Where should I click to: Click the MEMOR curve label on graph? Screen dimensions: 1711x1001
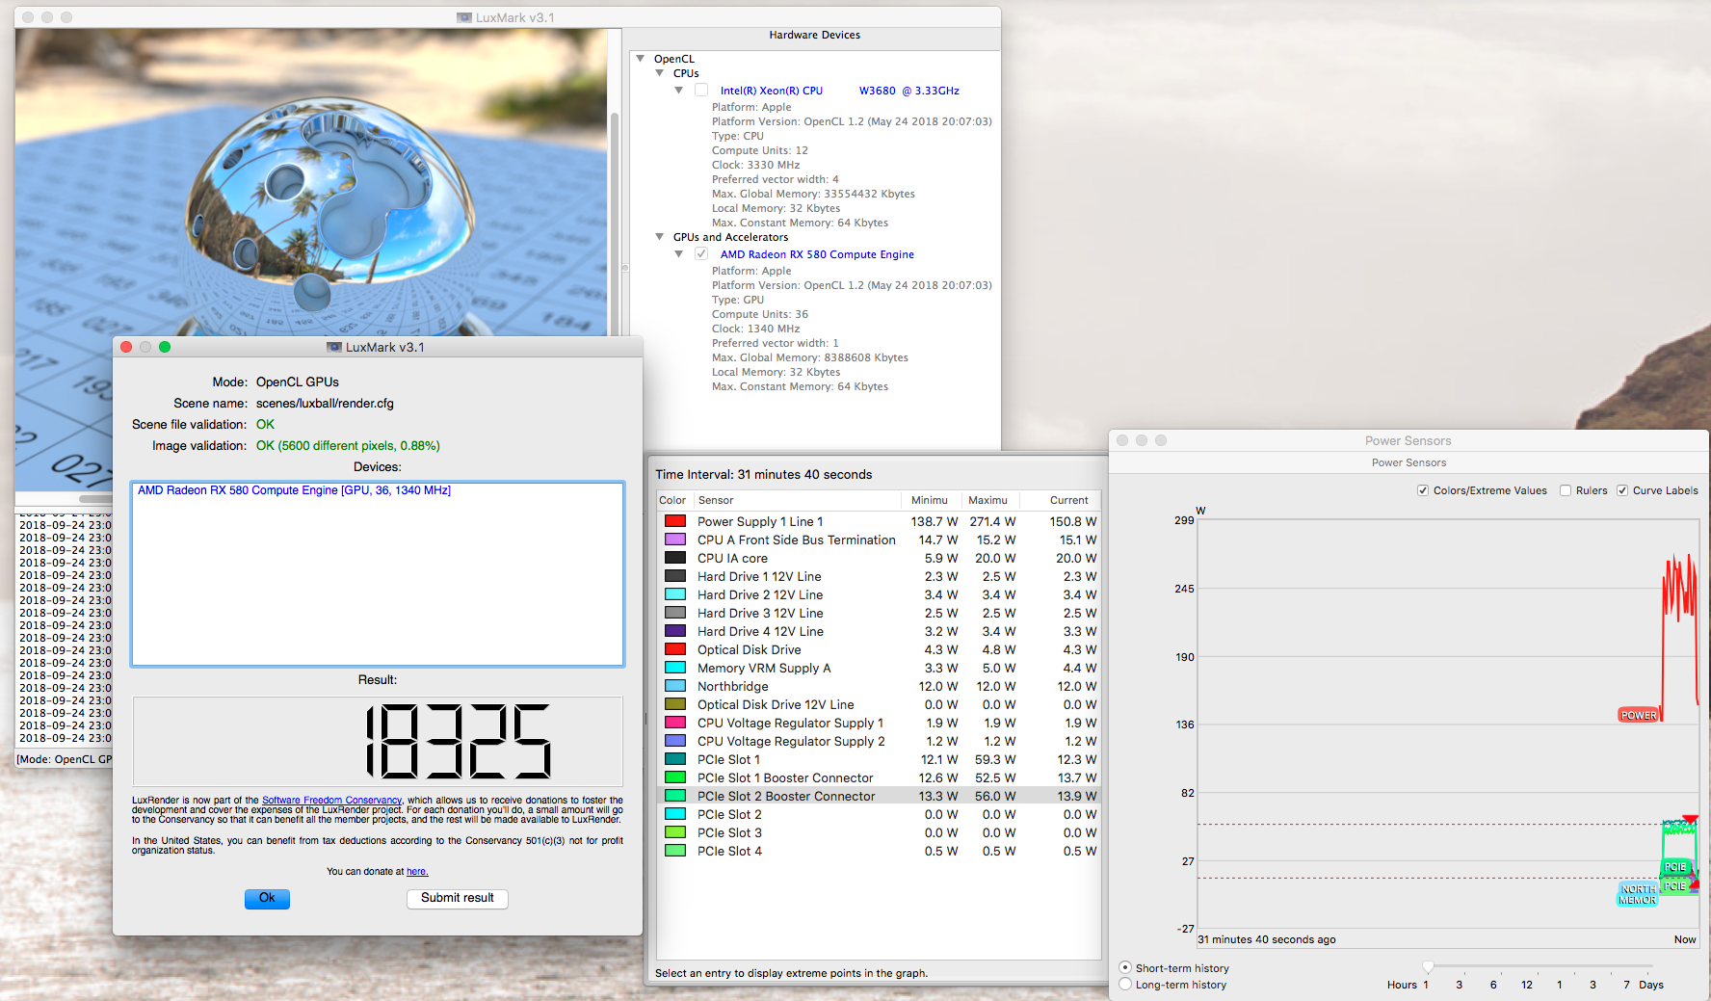1637,900
